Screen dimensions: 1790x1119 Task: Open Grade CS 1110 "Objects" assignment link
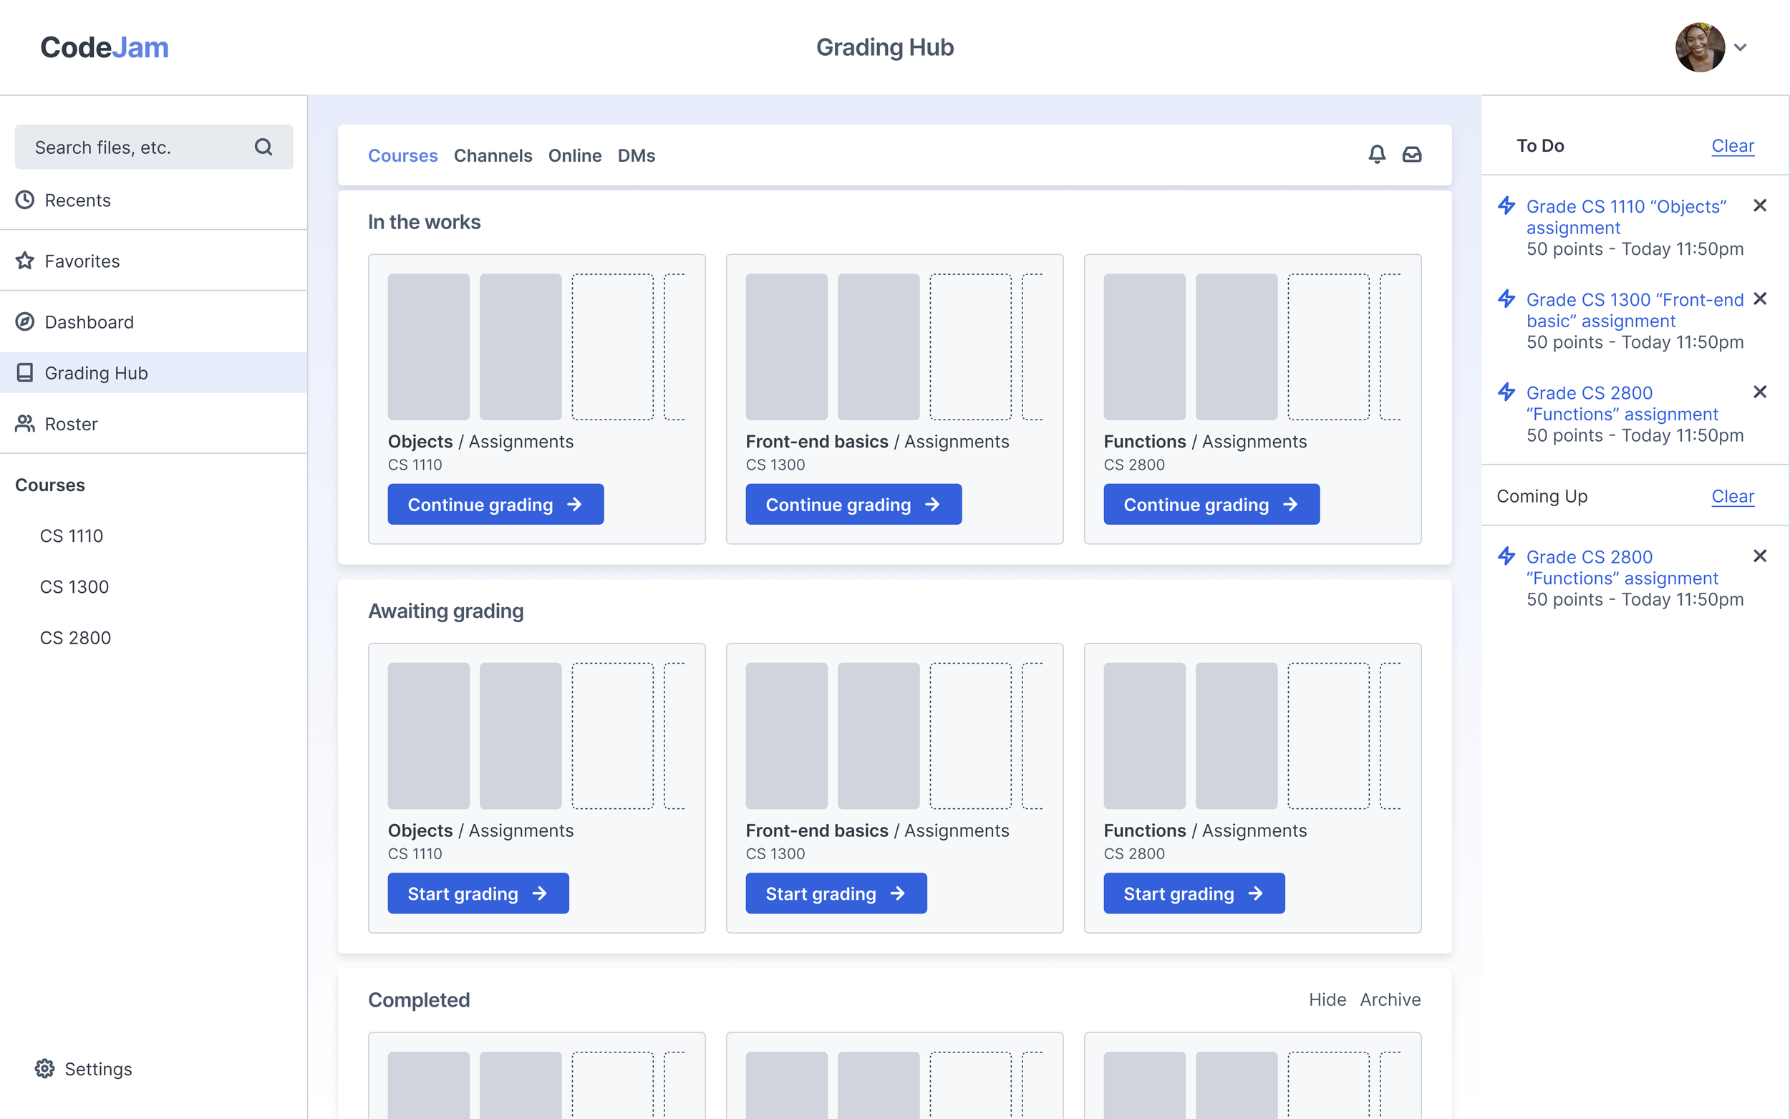coord(1627,217)
